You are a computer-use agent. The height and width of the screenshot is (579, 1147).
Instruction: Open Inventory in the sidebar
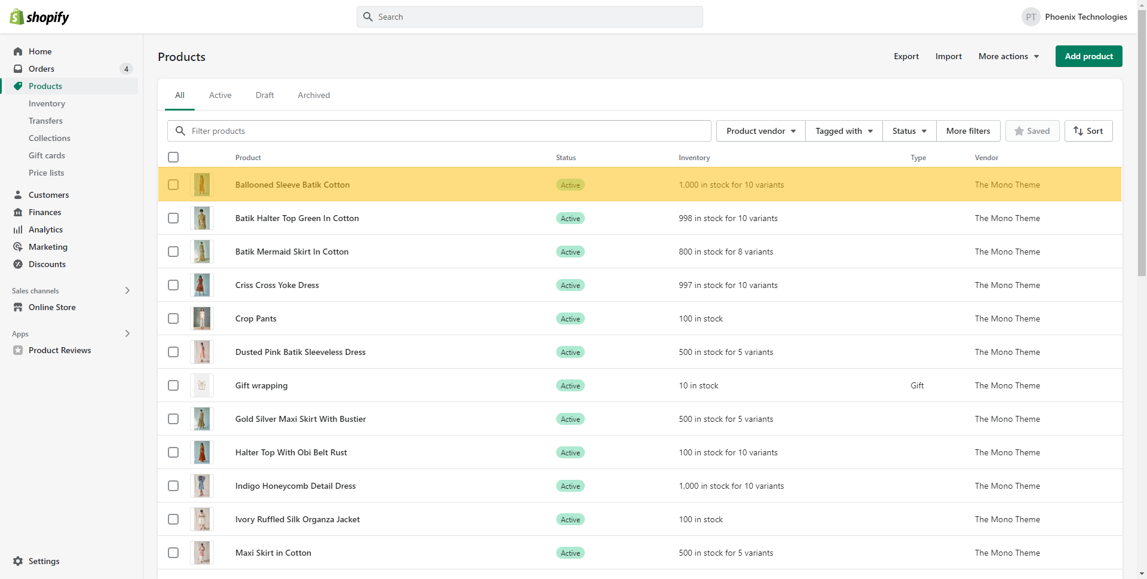(47, 103)
